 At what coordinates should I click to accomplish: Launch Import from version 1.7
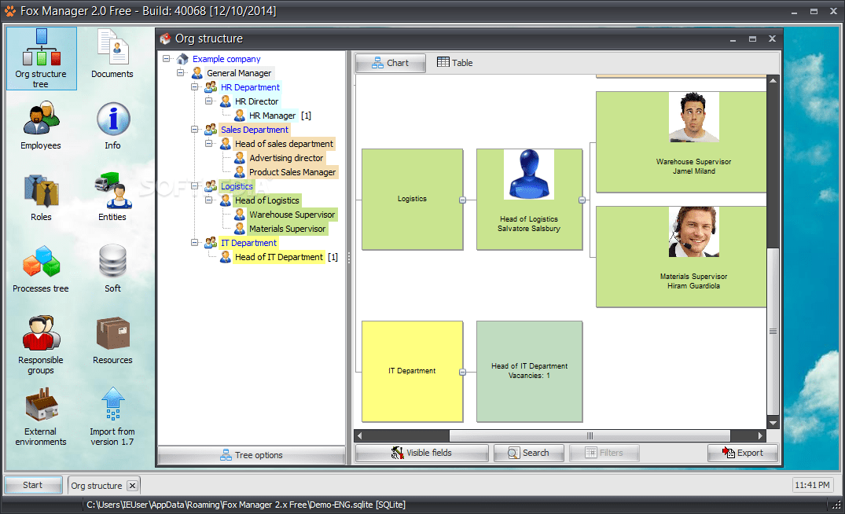click(x=112, y=410)
